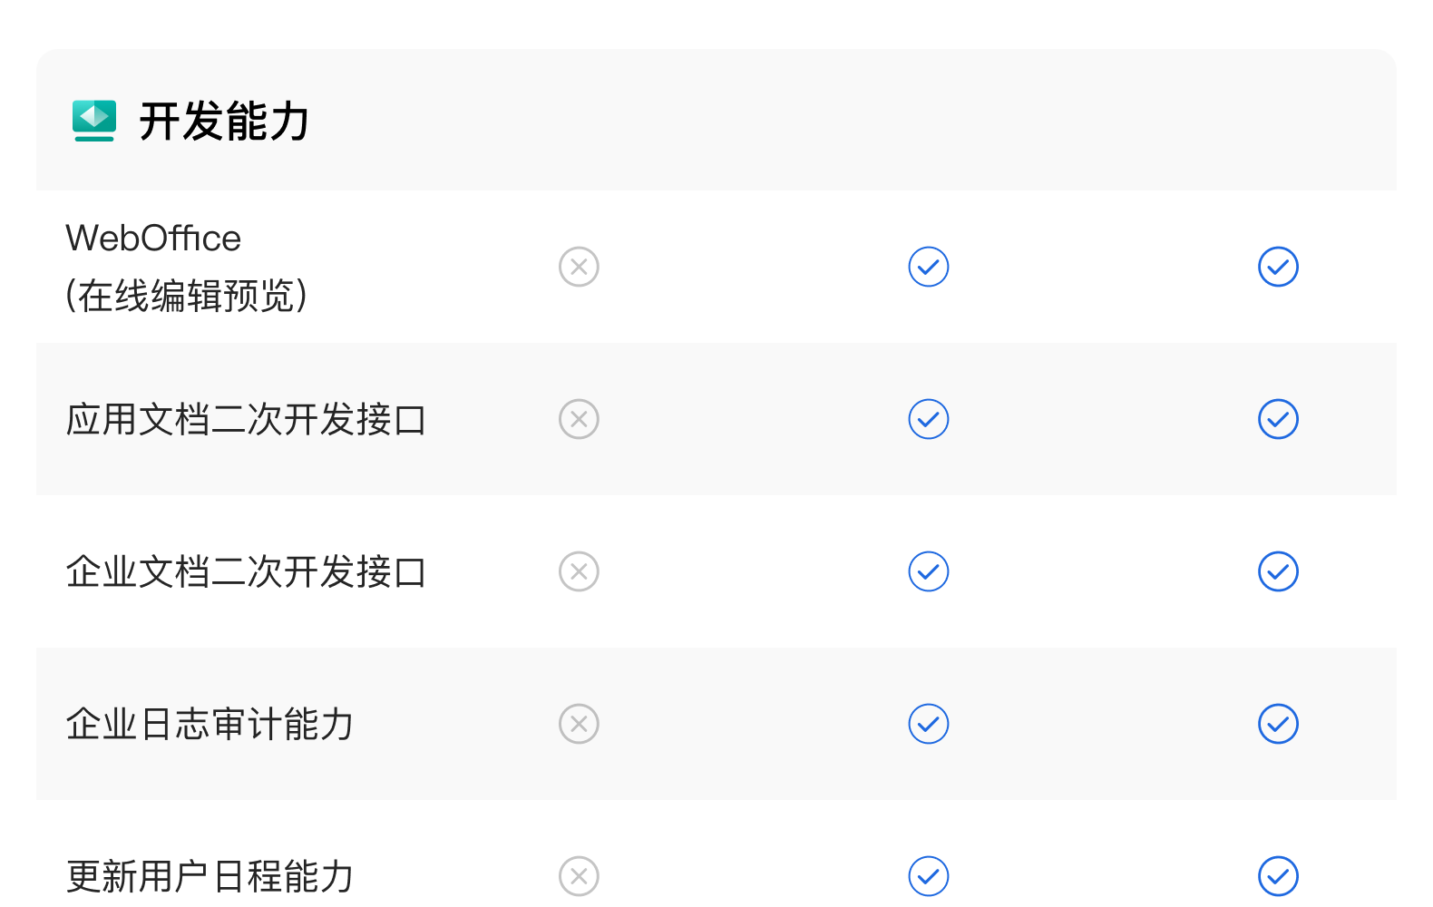Click the gray X icon beside 应用文档二次开发接口
1433x907 pixels.
click(579, 419)
